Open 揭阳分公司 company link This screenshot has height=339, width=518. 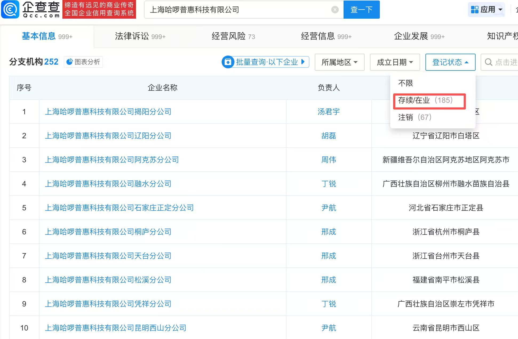[x=108, y=112]
